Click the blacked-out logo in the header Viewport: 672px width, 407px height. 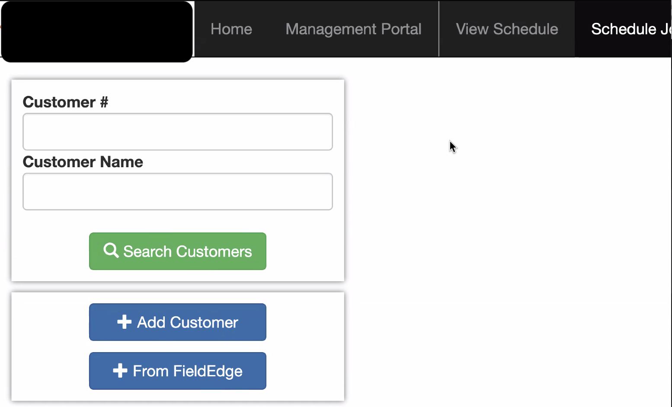pyautogui.click(x=97, y=31)
